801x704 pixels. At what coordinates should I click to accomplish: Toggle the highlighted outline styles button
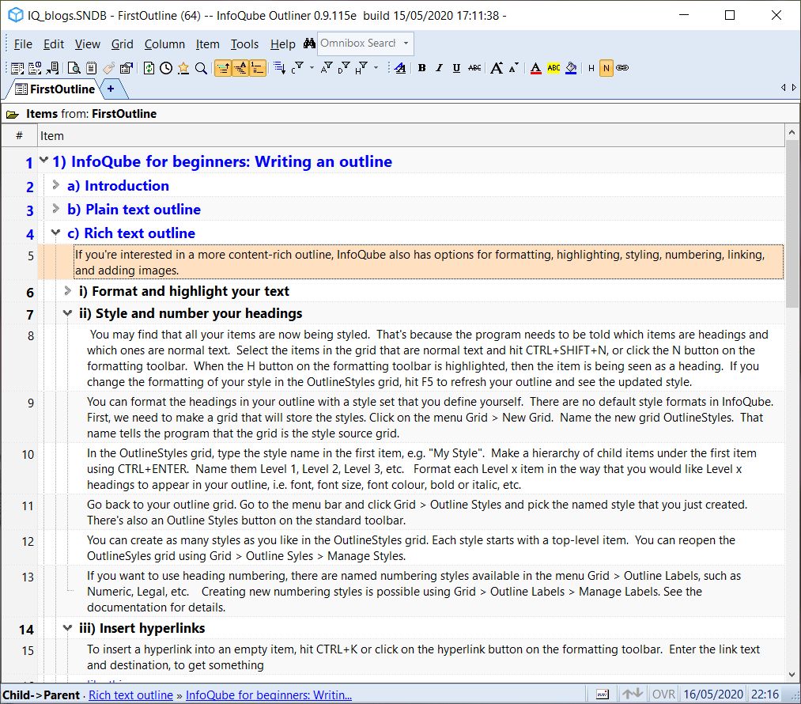pos(240,68)
